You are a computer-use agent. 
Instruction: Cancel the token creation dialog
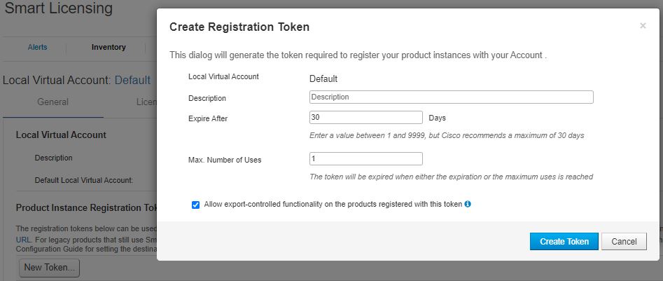pos(624,242)
